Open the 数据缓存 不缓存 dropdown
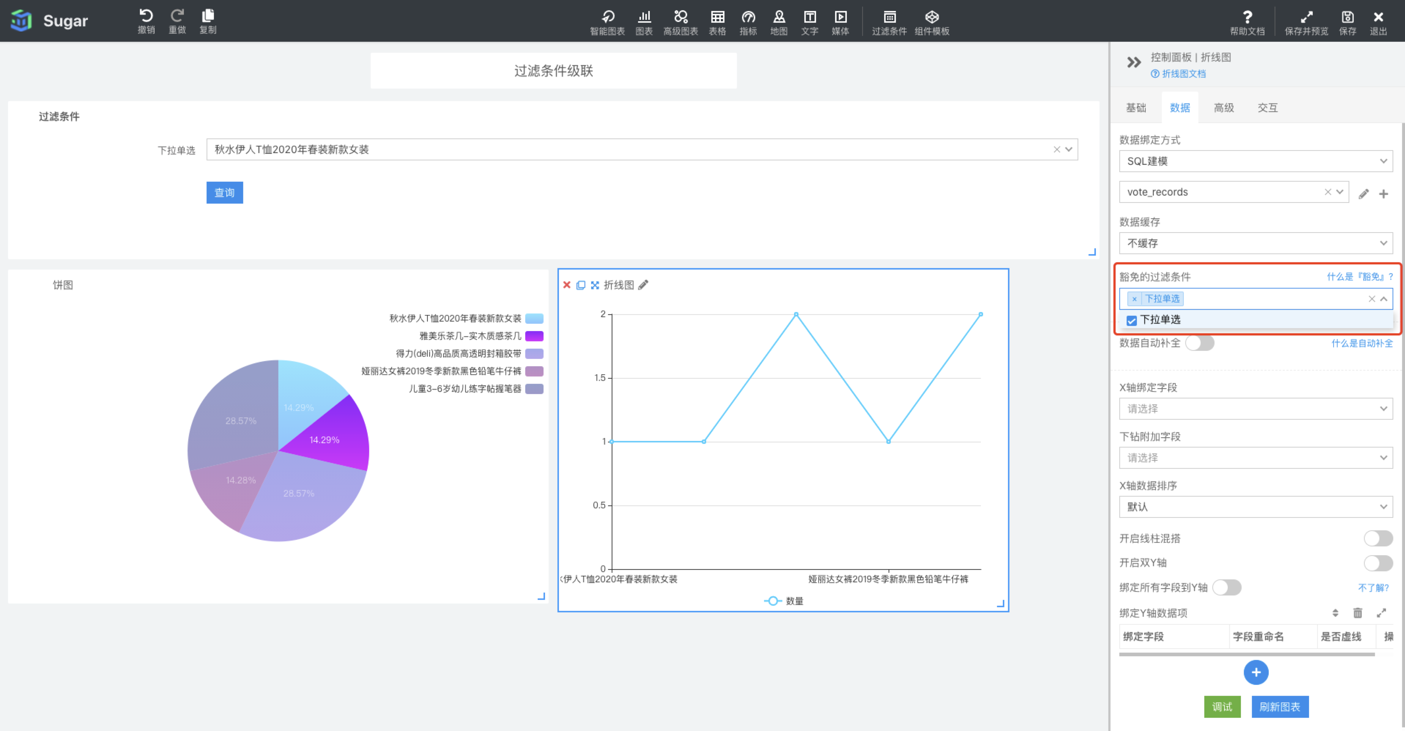 point(1256,243)
